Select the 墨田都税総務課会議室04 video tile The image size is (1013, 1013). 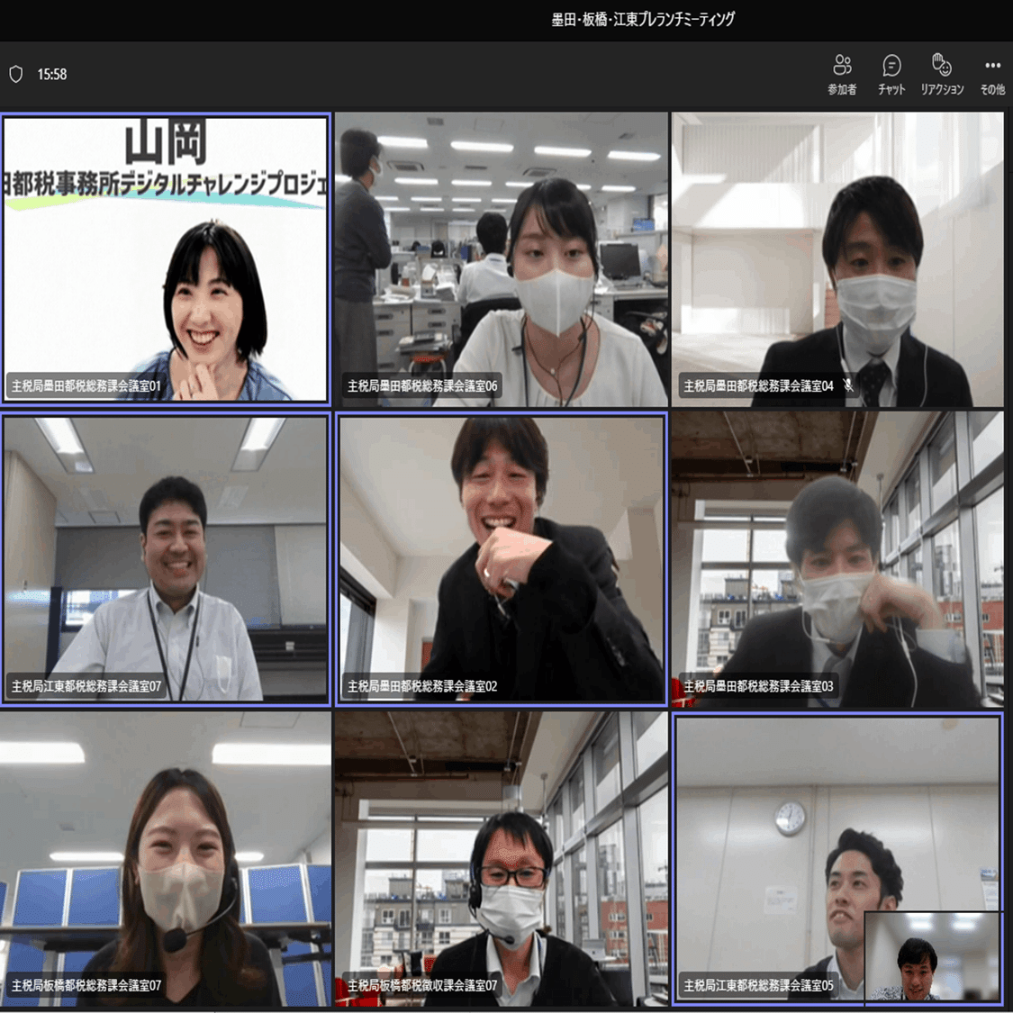[838, 259]
